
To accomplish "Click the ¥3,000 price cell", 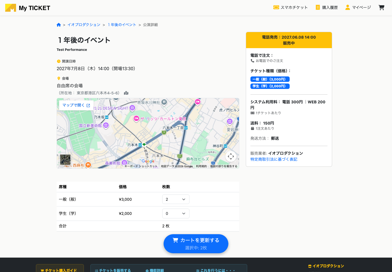I will (x=125, y=199).
